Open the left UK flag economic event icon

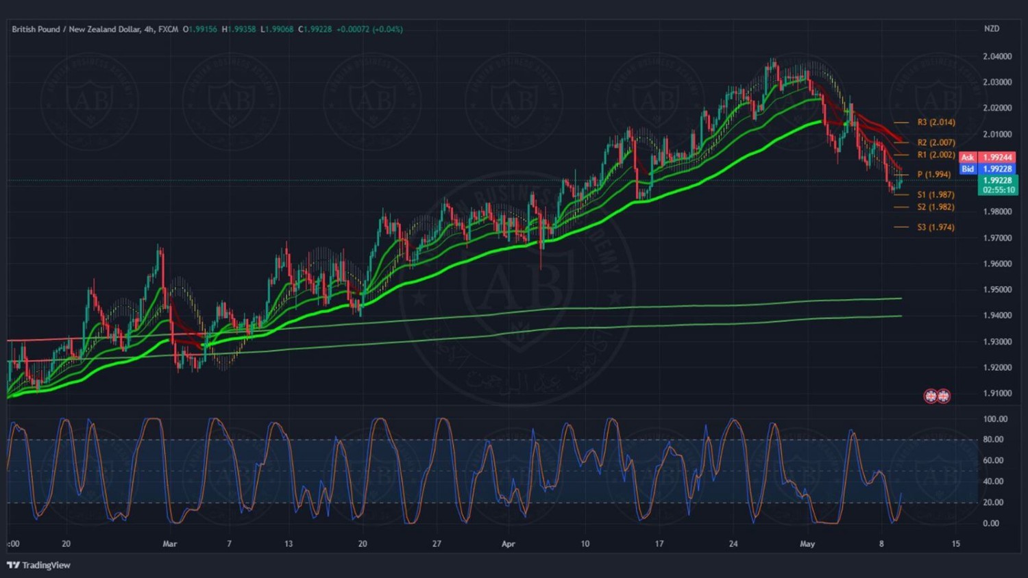(931, 396)
